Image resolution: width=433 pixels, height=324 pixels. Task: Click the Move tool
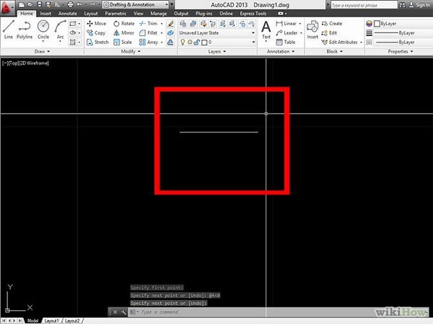pos(97,24)
